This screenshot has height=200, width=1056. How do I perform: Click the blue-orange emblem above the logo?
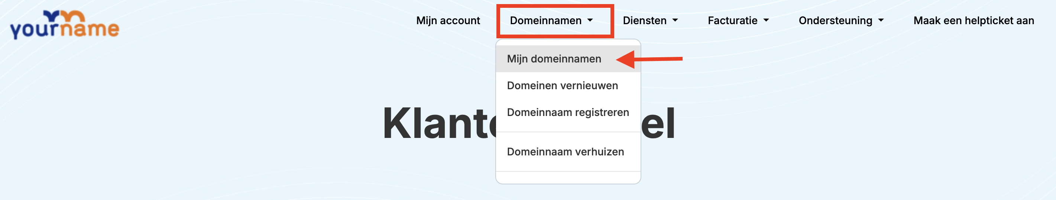[x=64, y=16]
